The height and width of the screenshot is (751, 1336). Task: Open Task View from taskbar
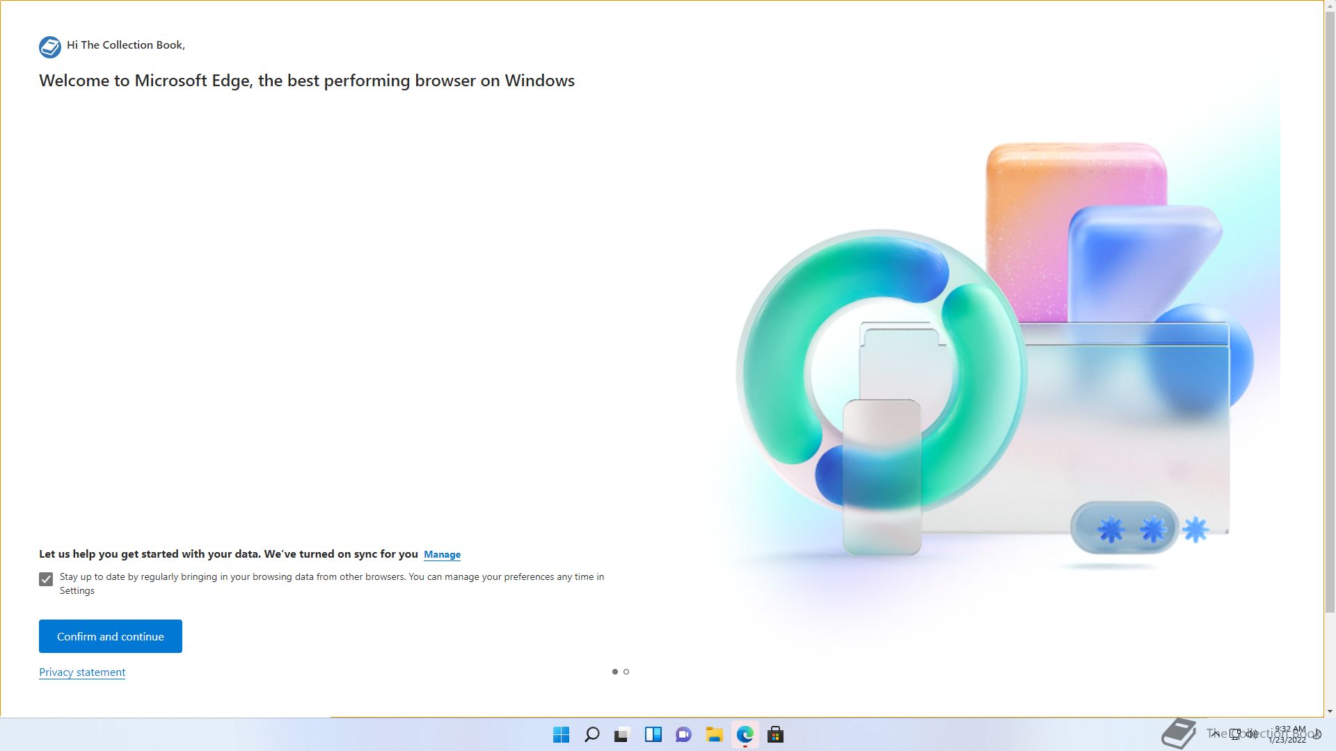[622, 734]
